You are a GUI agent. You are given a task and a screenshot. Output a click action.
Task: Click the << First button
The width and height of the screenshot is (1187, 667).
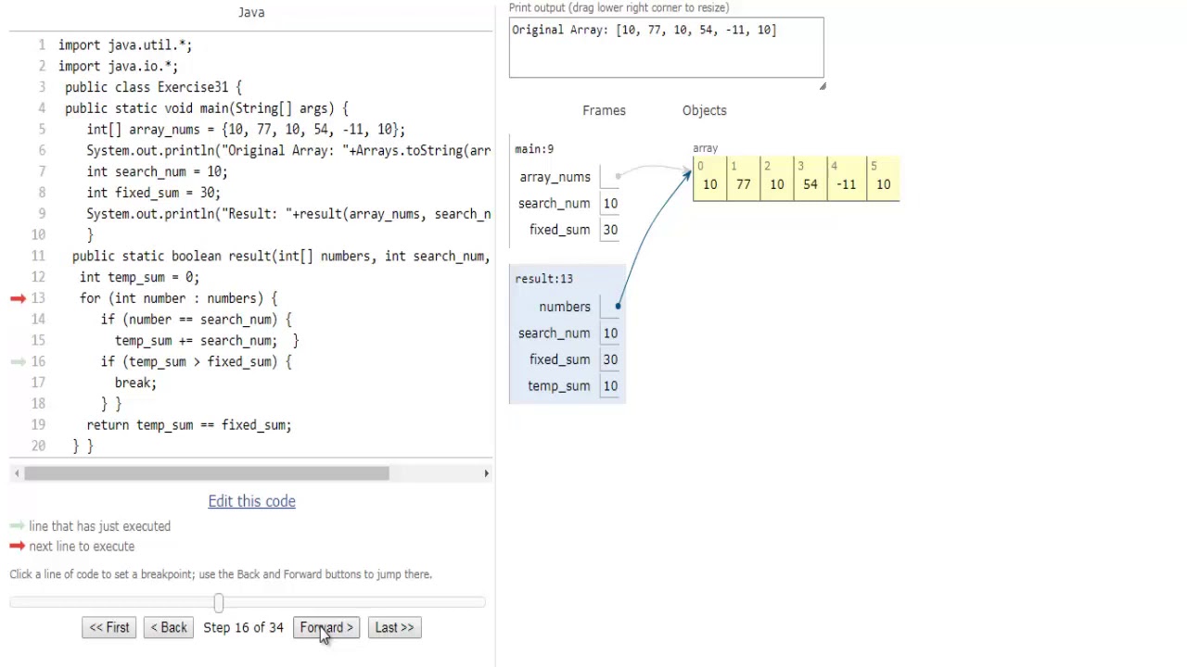tap(108, 627)
